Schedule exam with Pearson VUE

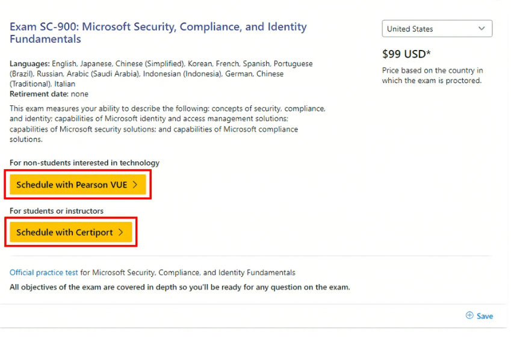(x=78, y=185)
